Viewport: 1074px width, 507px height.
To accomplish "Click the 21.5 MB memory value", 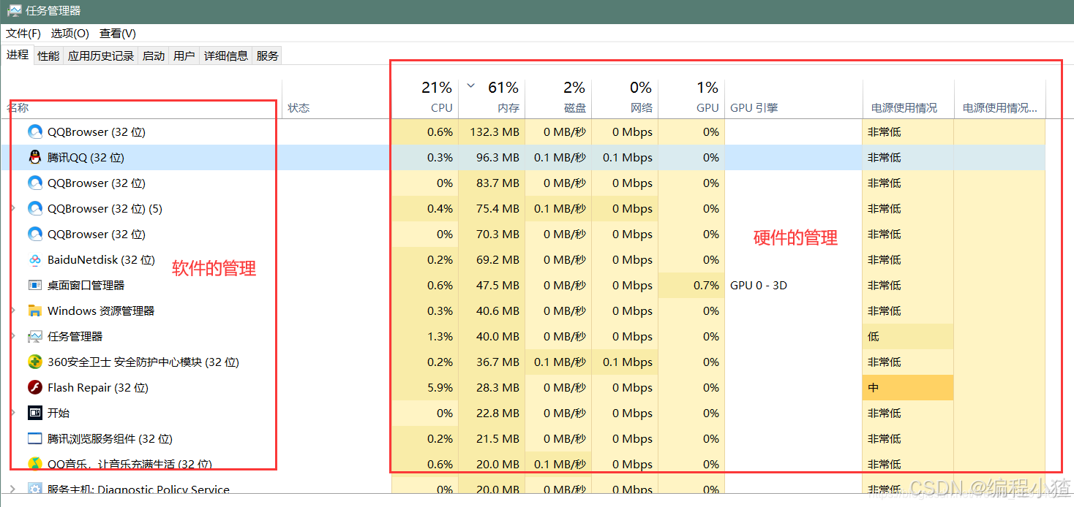I will [x=497, y=439].
